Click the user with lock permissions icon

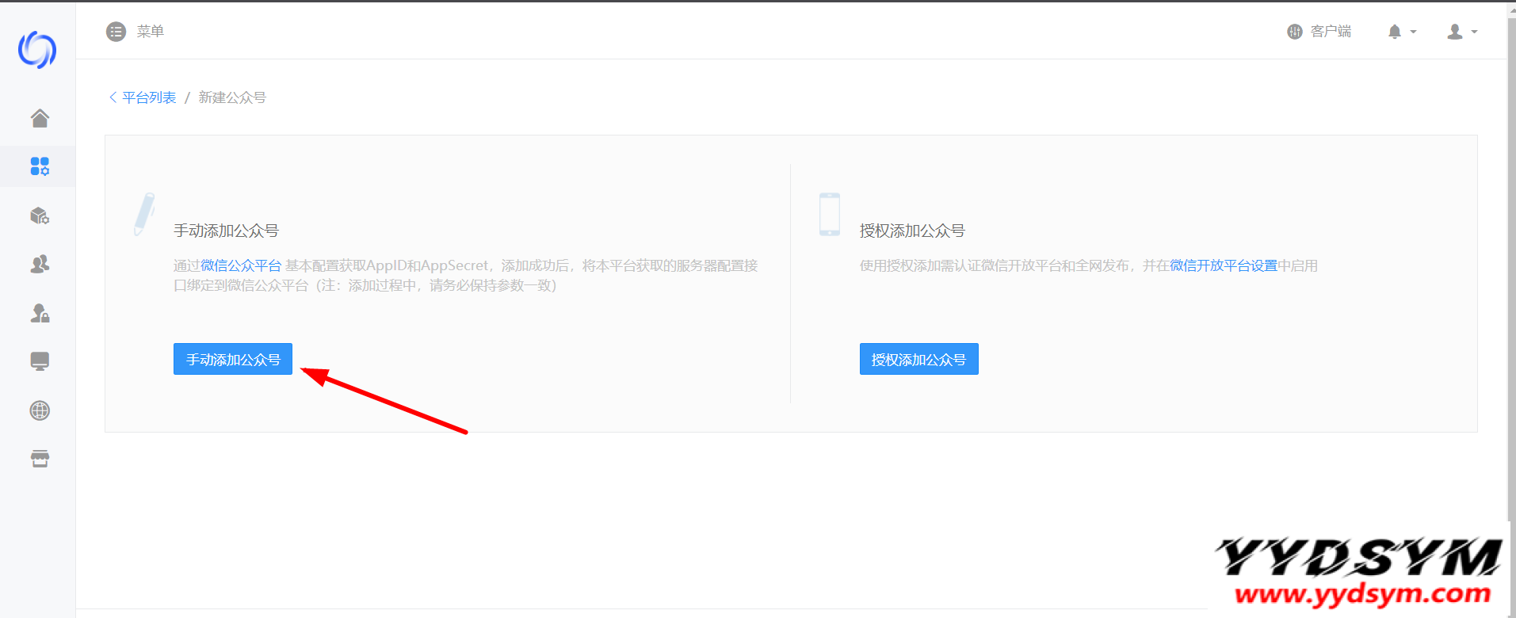point(40,313)
